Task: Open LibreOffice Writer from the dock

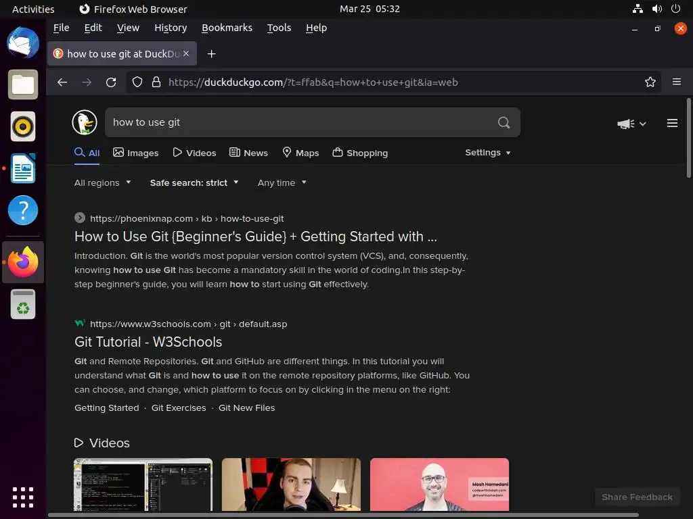Action: pyautogui.click(x=23, y=168)
